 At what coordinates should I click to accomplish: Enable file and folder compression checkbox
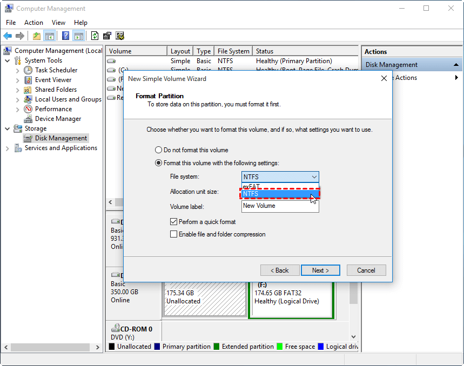click(174, 234)
